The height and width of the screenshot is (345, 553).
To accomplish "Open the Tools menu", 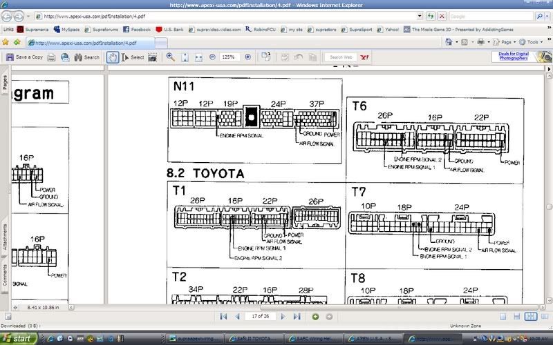I will pos(531,42).
